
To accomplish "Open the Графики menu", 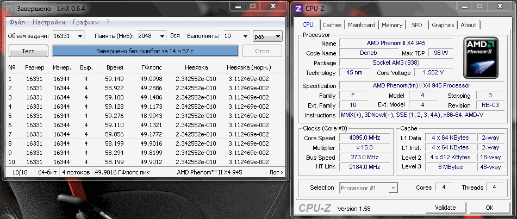I will [85, 22].
